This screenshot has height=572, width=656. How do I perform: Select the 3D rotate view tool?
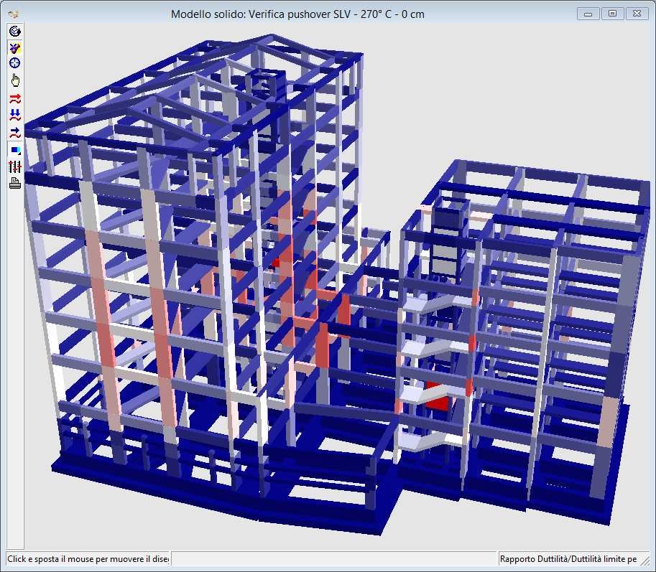click(14, 31)
